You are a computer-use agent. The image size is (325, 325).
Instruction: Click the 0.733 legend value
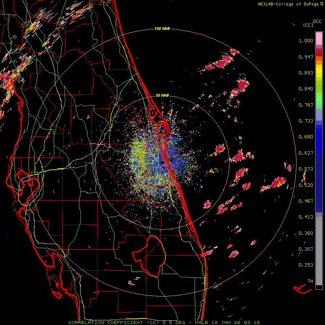coord(306,121)
